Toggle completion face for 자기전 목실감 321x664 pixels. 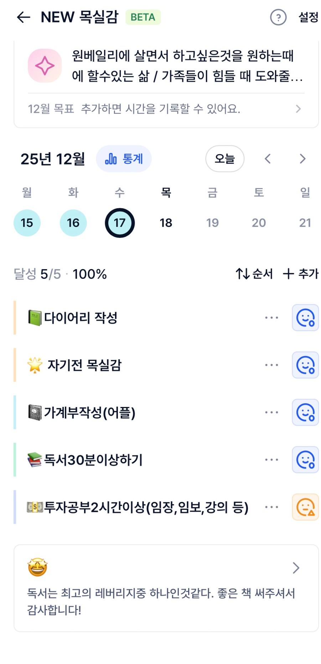tap(305, 365)
